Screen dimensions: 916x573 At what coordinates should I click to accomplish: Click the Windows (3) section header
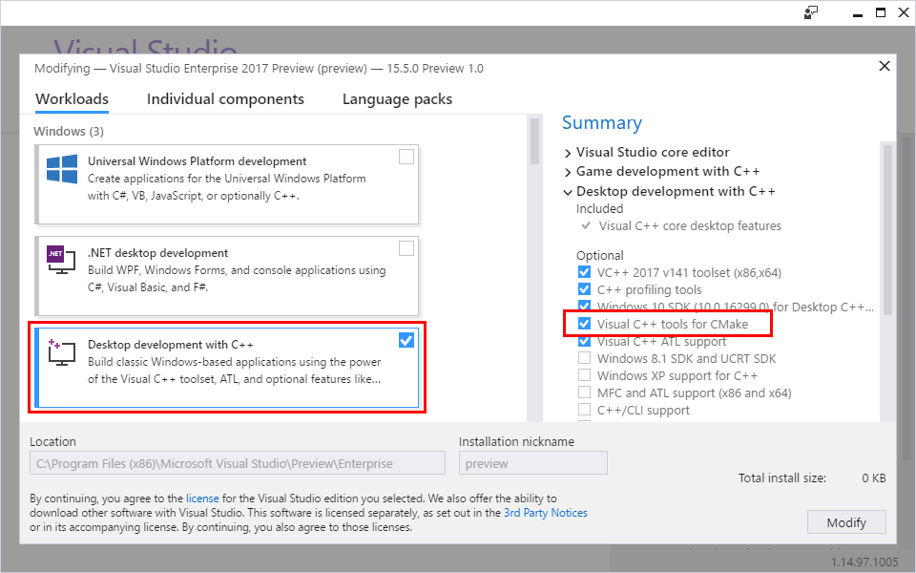69,131
